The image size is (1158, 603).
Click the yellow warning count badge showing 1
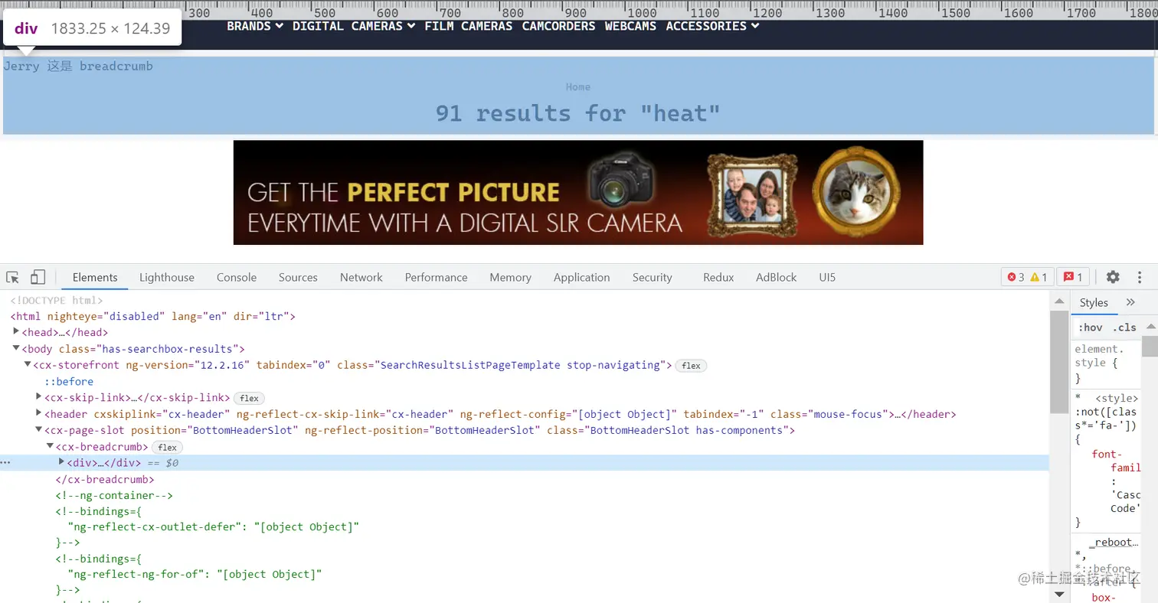coord(1039,277)
